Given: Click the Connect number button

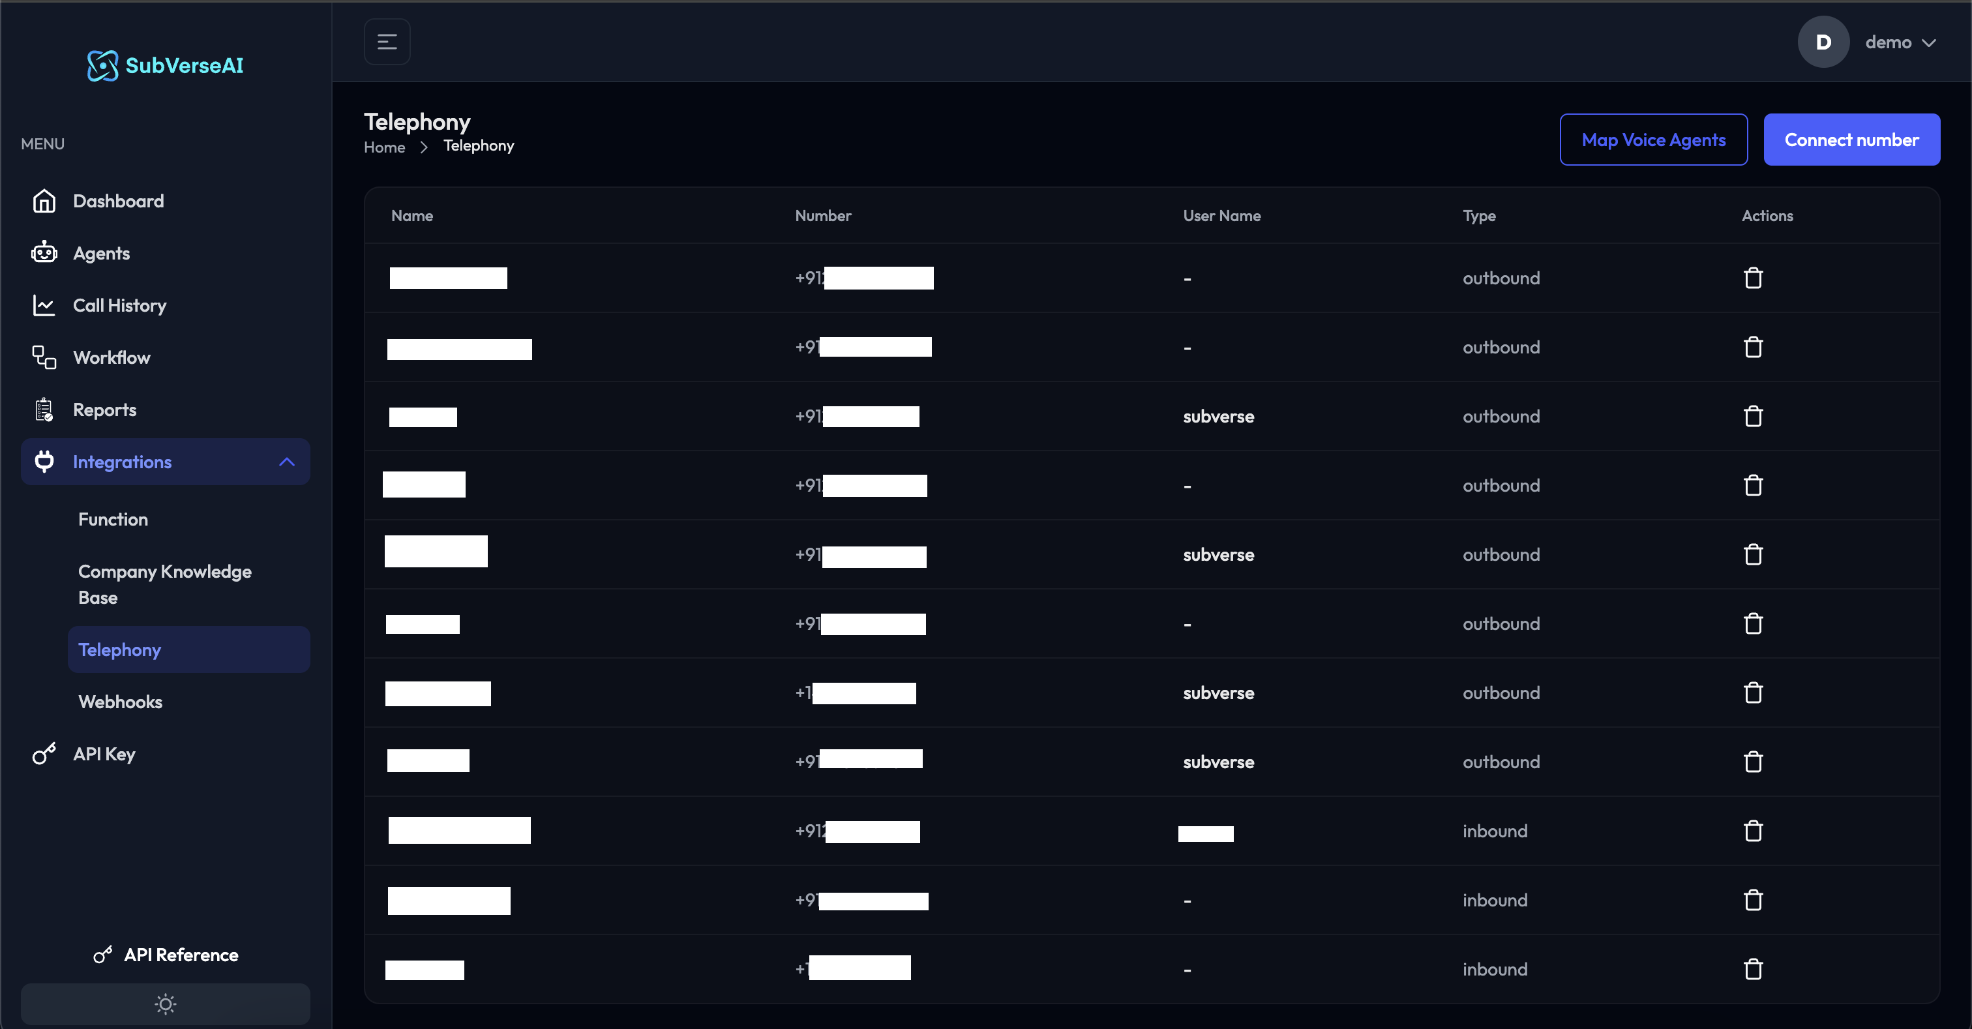Looking at the screenshot, I should pyautogui.click(x=1851, y=140).
